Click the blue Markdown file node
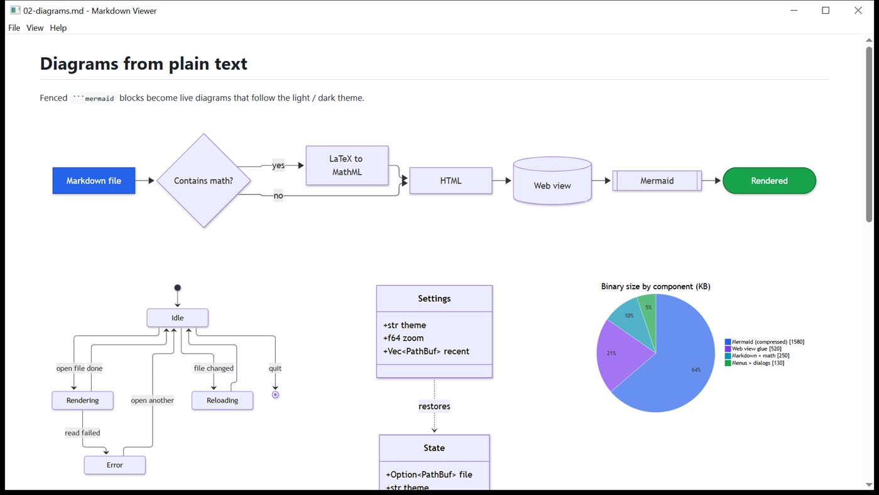This screenshot has height=495, width=879. click(94, 181)
